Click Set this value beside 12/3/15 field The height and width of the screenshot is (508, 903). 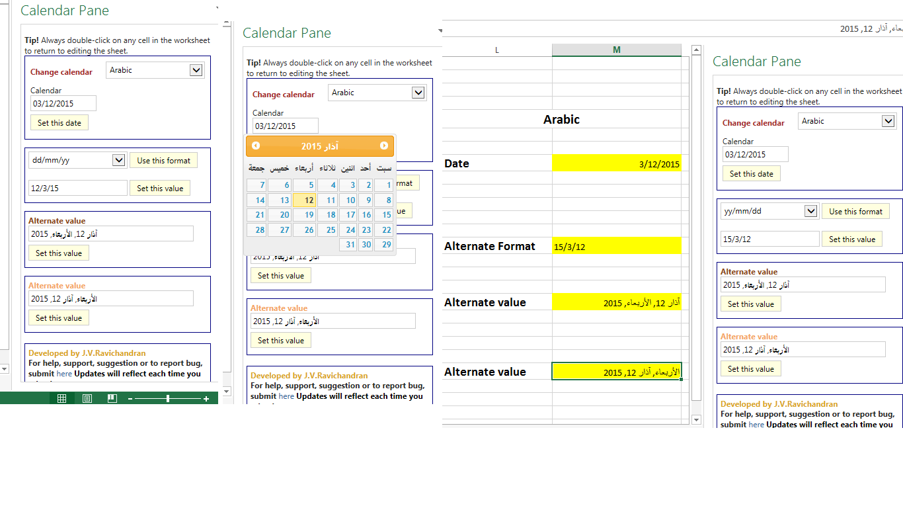click(x=160, y=188)
